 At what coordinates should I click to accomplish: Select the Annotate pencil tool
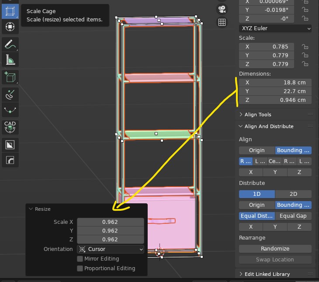coord(10,45)
